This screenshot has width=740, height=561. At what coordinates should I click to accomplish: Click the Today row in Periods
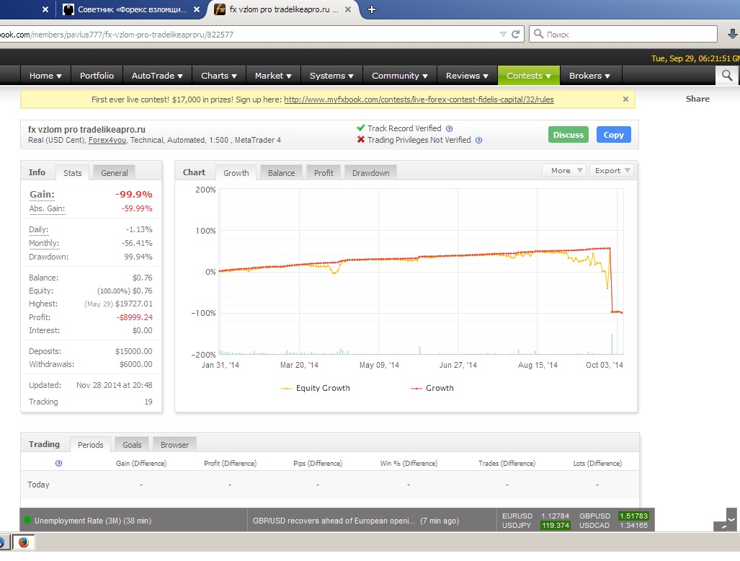pos(330,485)
